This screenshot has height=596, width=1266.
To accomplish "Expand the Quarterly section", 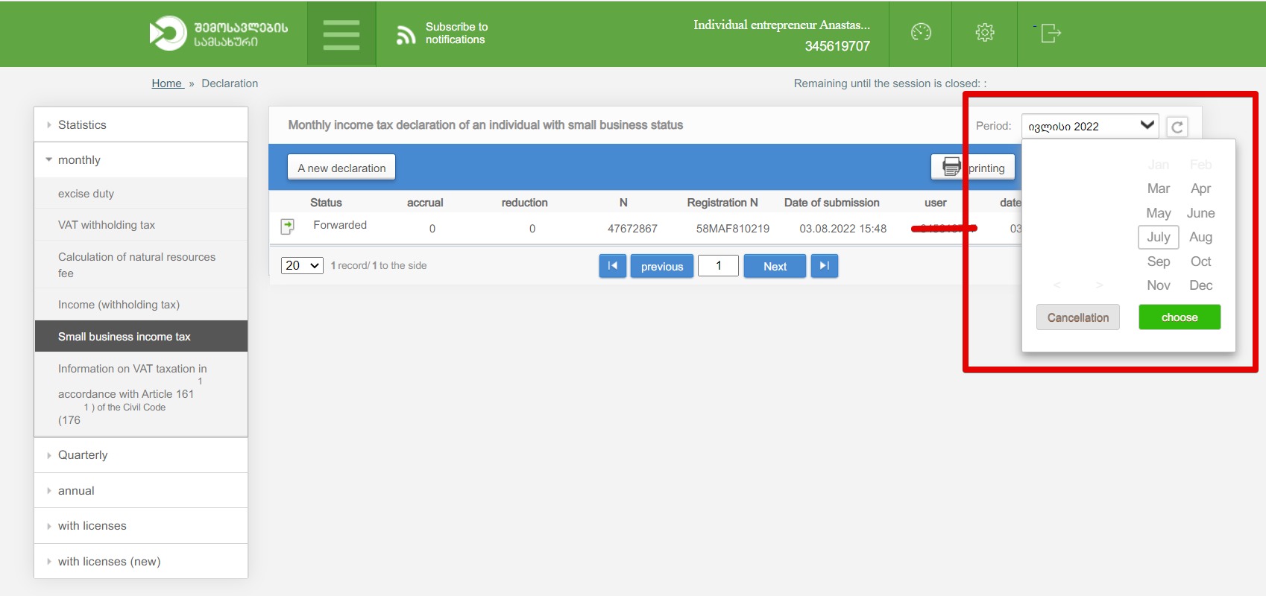I will [141, 455].
